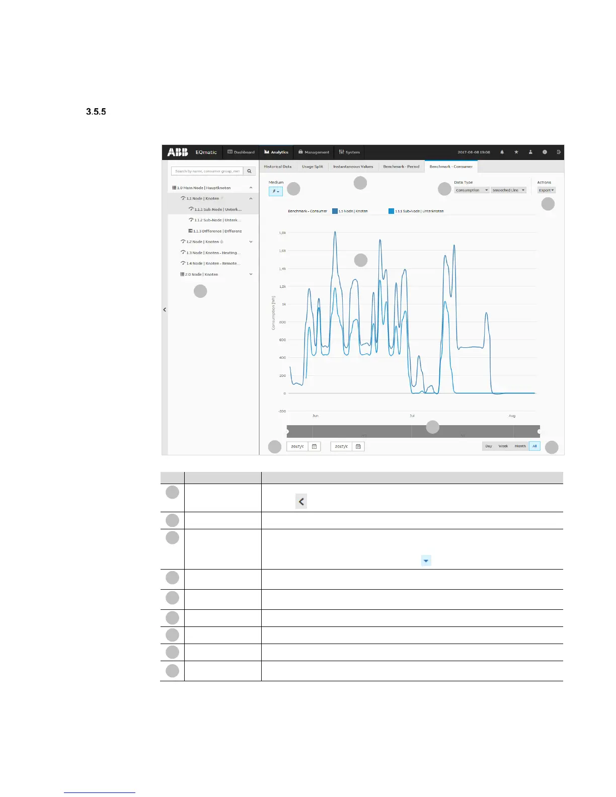
Task: Select the Month range toggle
Action: coord(520,446)
